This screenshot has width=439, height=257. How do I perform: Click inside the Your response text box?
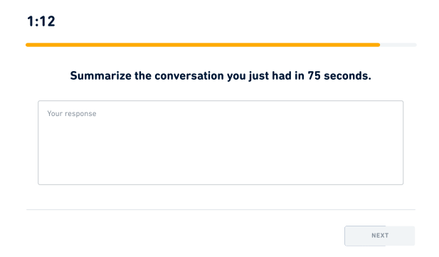coord(221,142)
